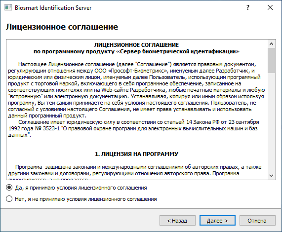This screenshot has width=282, height=232.
Task: Click the question mark help button
Action: point(248,7)
